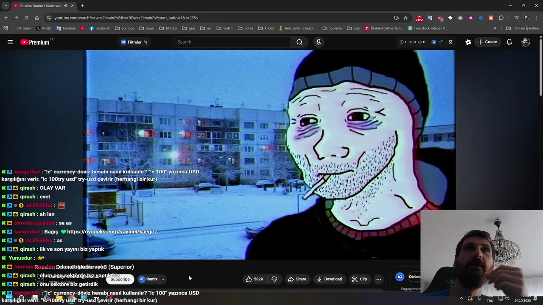Expand the yayın bookmarks folder
Image resolution: width=543 pixels, height=305 pixels.
tap(146, 28)
